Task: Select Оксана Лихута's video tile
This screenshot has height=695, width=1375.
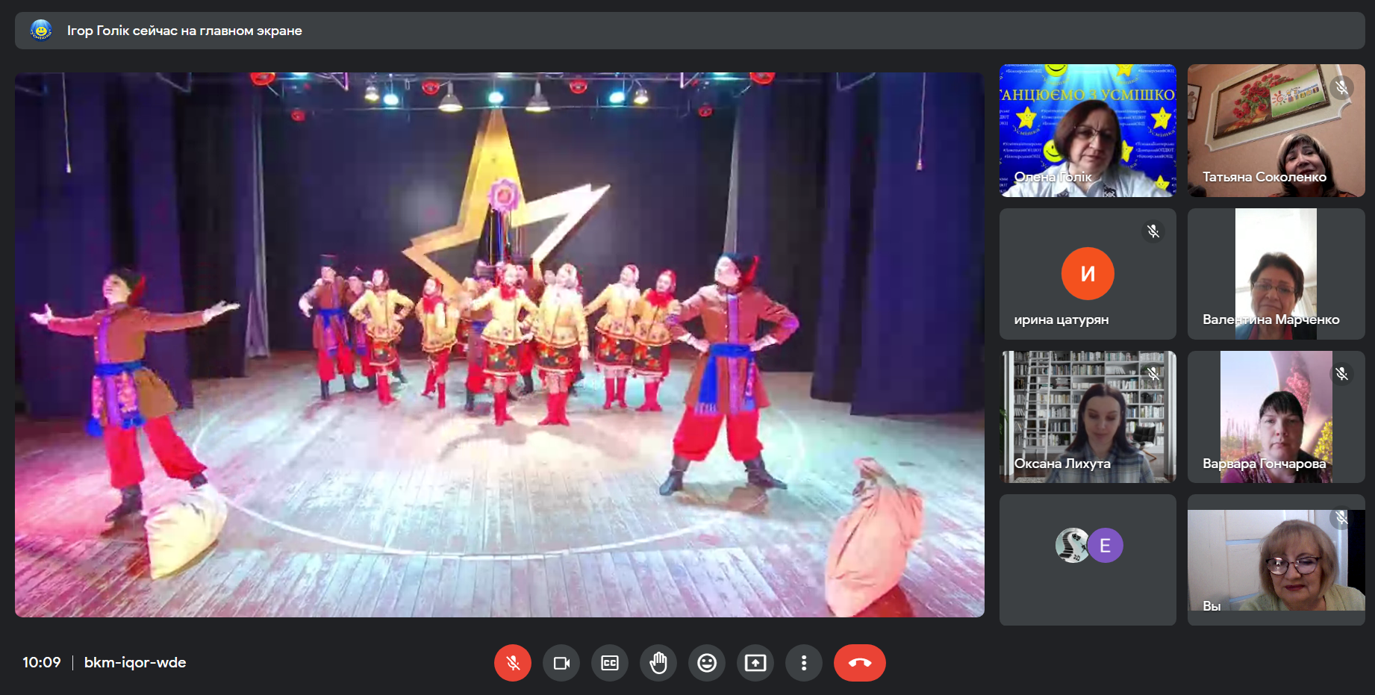Action: tap(1088, 417)
